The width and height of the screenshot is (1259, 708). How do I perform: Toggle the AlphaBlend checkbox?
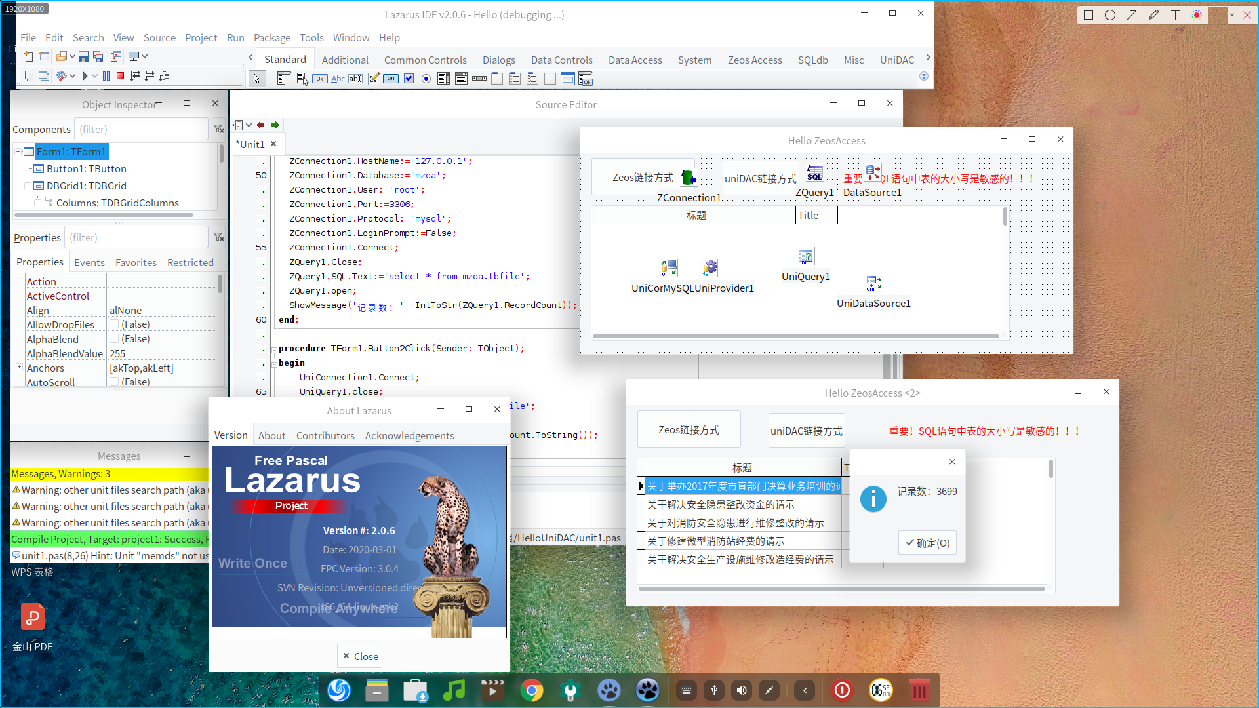[114, 339]
